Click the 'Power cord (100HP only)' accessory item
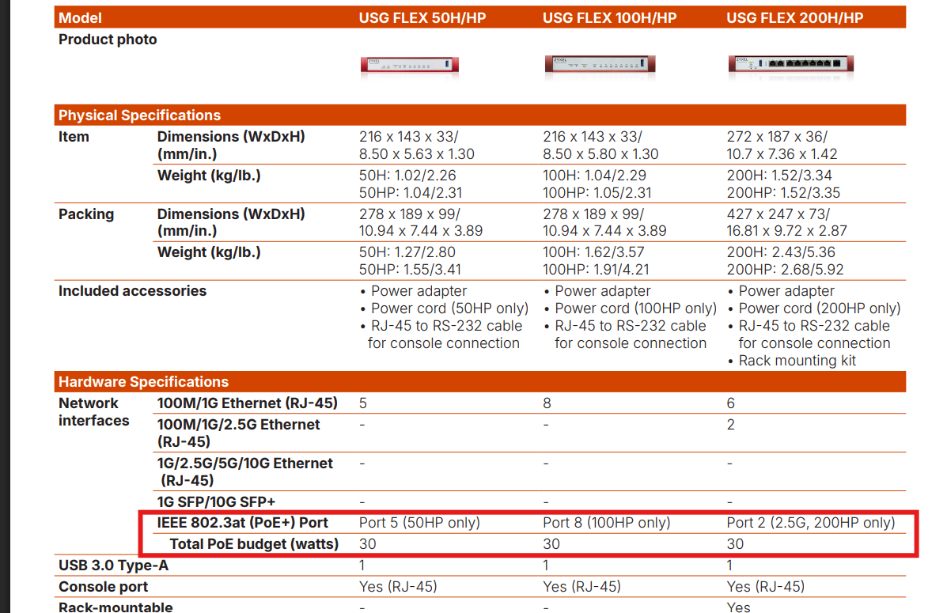Viewport: 947px width, 613px height. coord(635,308)
